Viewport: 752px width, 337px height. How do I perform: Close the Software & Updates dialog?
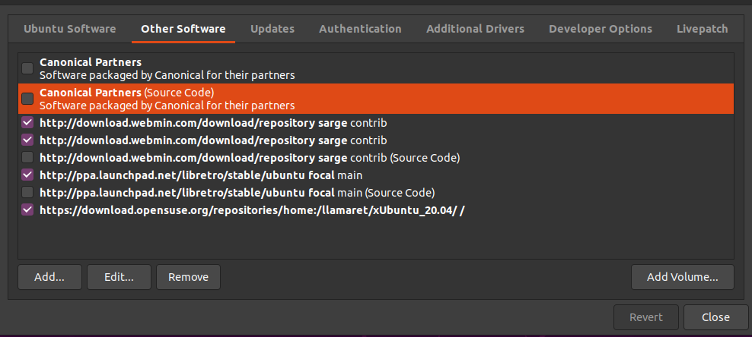715,317
